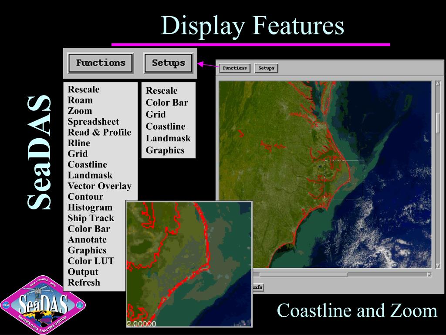Select Vector Overlay function
Screen dimensions: 446x335
(x=100, y=186)
